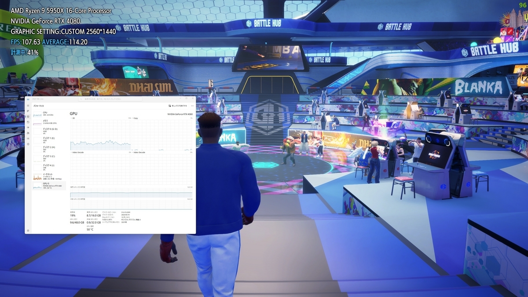
Task: Select the Performance page icon in sidebar
Action: 28,117
